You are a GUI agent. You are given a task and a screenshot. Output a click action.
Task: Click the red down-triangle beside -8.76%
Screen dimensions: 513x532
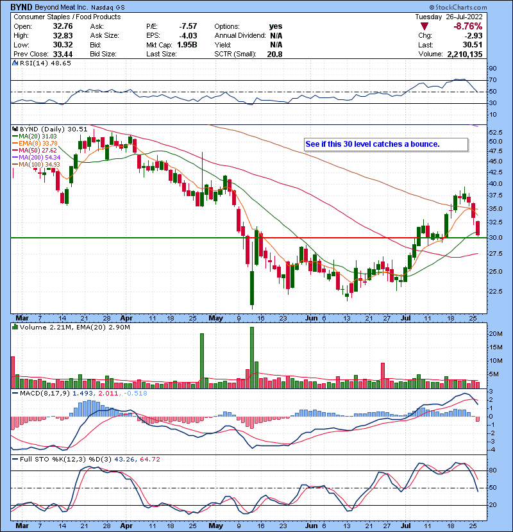pyautogui.click(x=424, y=26)
